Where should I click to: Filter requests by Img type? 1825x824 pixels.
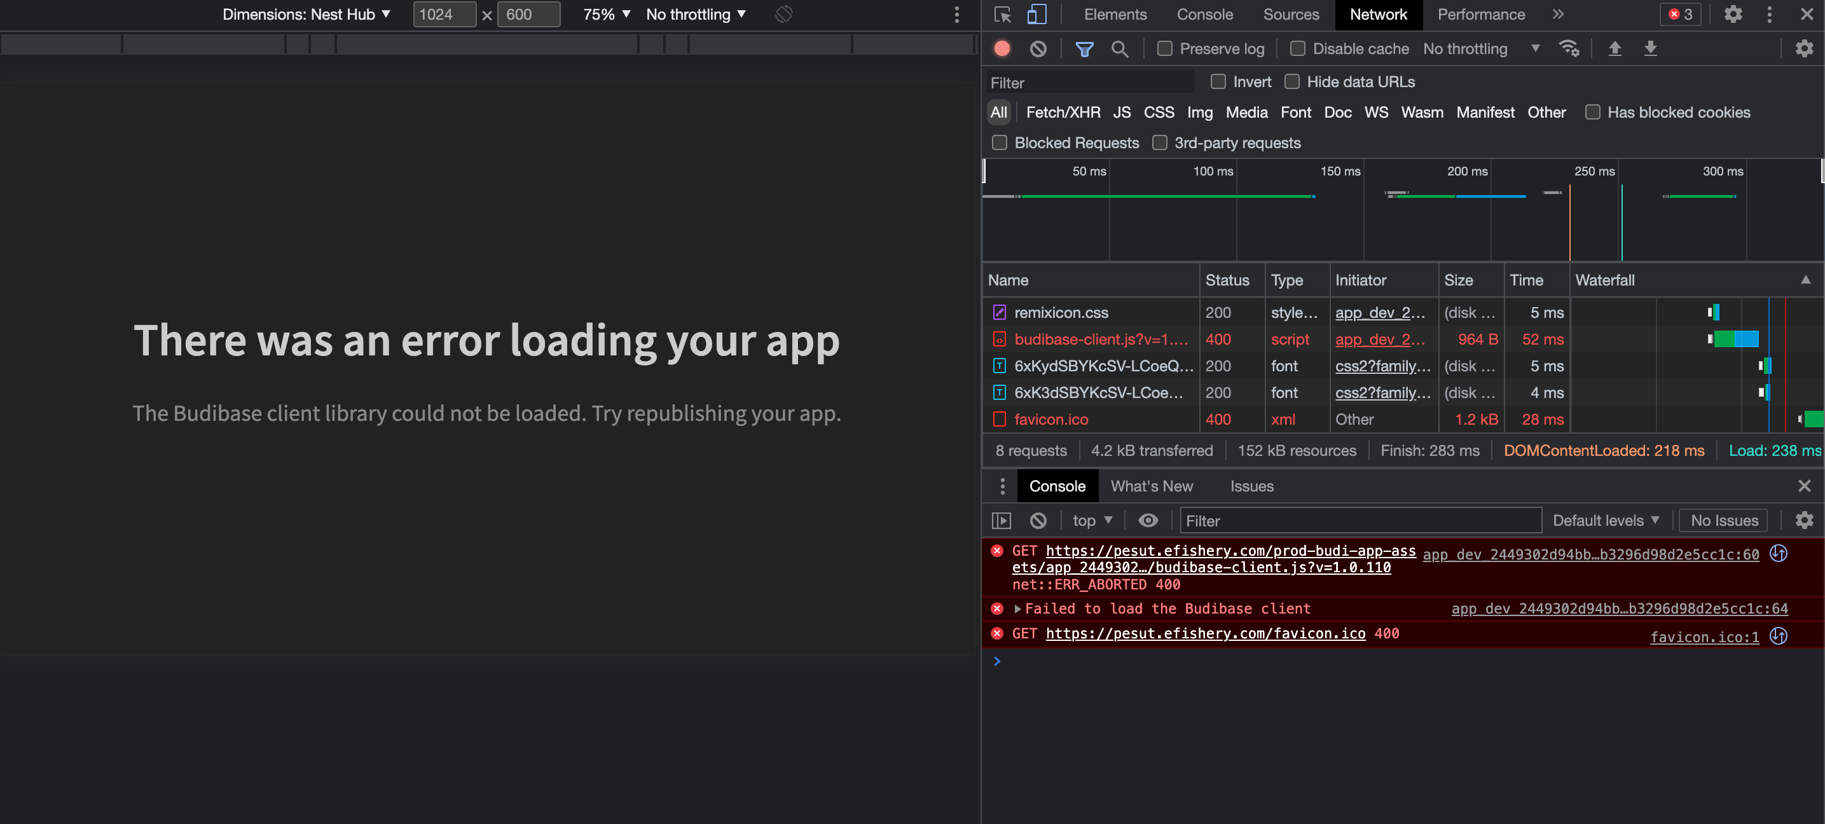1199,112
